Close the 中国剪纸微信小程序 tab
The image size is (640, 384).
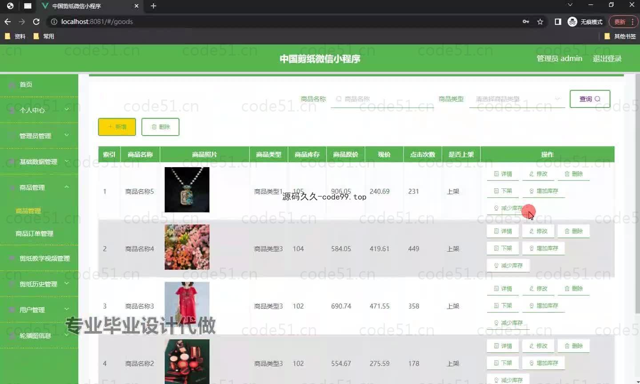[x=136, y=6]
